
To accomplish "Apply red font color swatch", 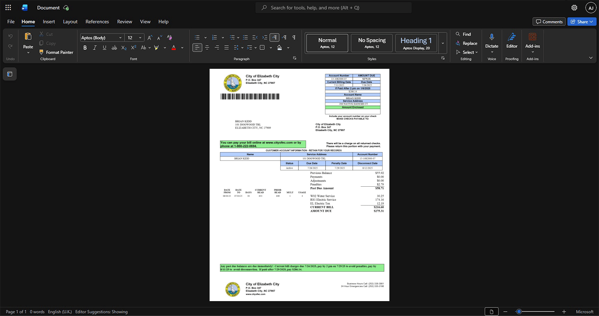I will tap(174, 47).
